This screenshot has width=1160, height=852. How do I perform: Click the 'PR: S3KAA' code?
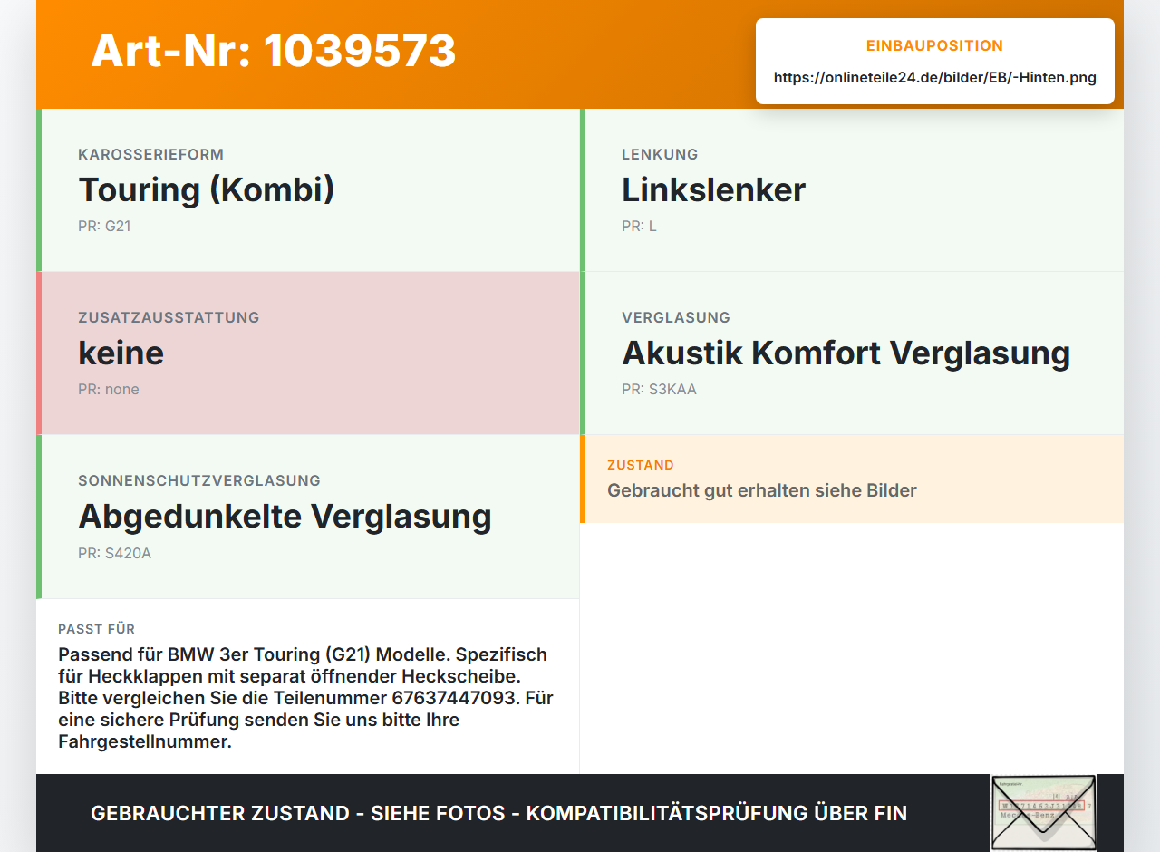659,390
